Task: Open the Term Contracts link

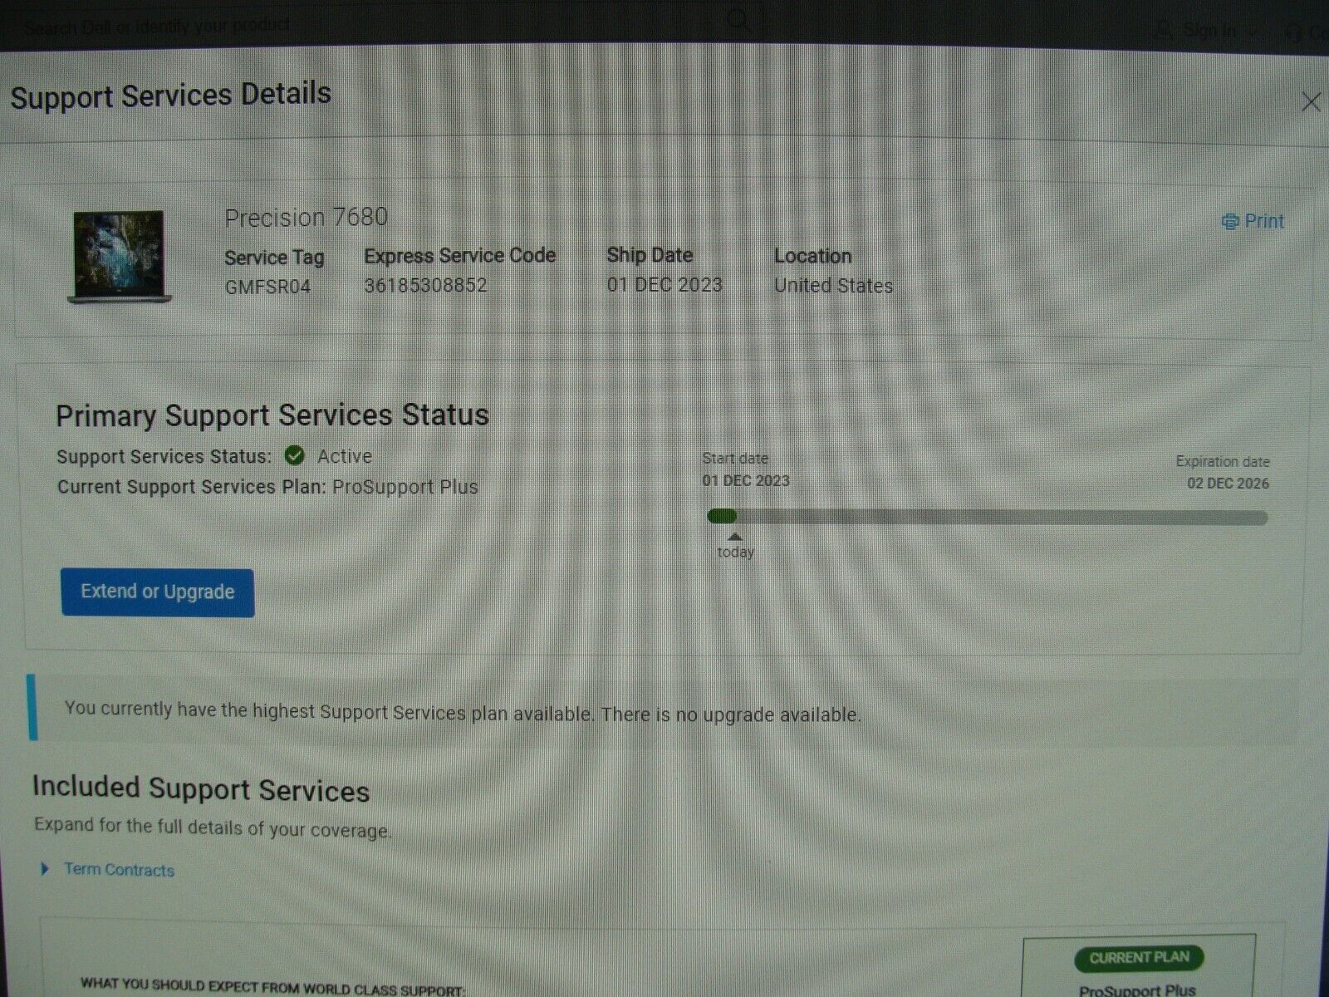Action: [119, 870]
